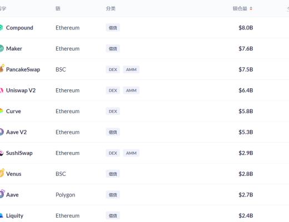Click the $2.4B value for Liquity
The image size is (289, 222).
246,216
